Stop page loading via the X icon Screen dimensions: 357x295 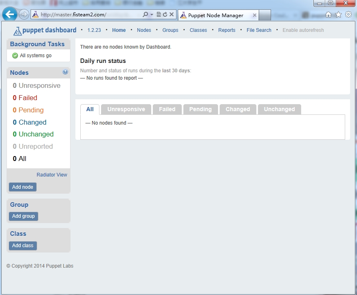coord(171,14)
